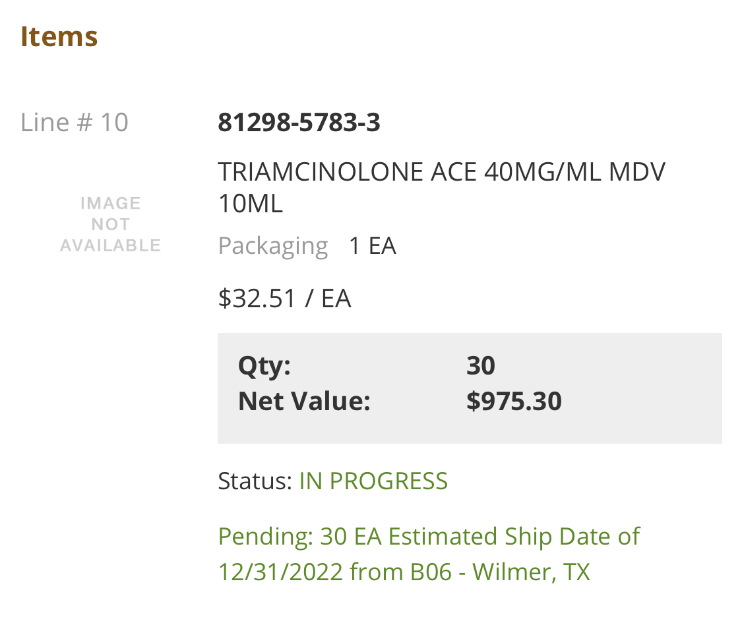Select the TRIAMCINOLONE ACE 40MG/ML MDV product name
This screenshot has width=742, height=629.
[x=441, y=172]
